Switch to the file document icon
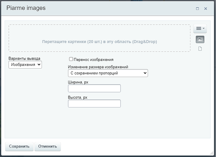 pyautogui.click(x=200, y=49)
